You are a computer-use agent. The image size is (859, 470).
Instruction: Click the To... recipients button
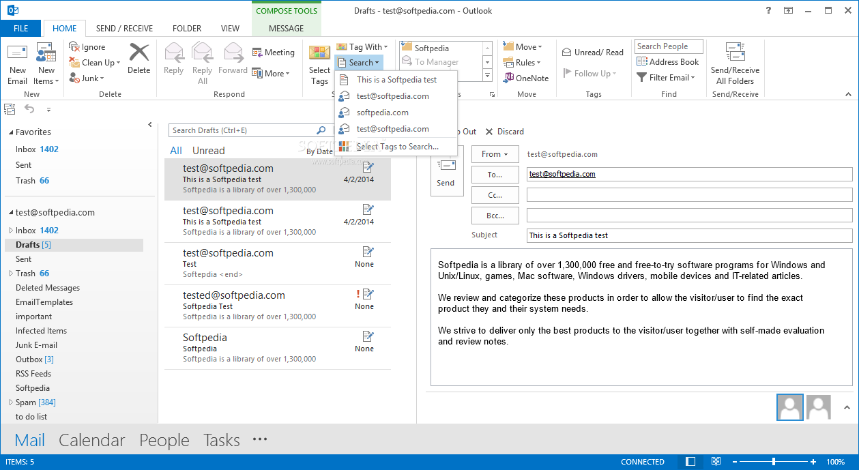point(495,175)
